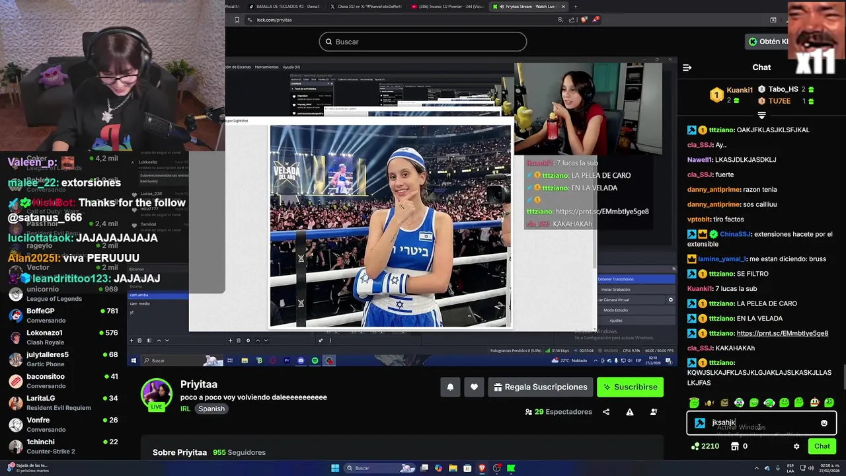Click the zoom magnifier icon in address bar
This screenshot has width=846, height=476.
tap(560, 20)
